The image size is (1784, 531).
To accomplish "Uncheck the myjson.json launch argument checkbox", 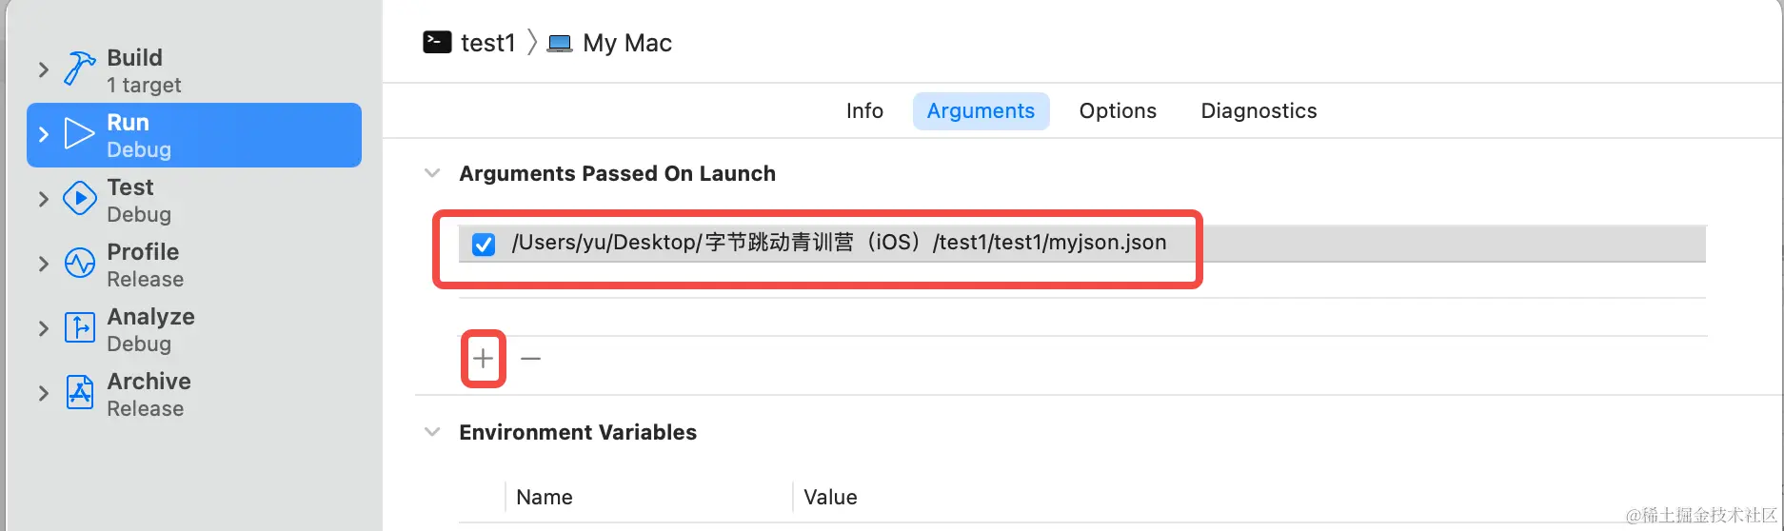I will [x=484, y=245].
